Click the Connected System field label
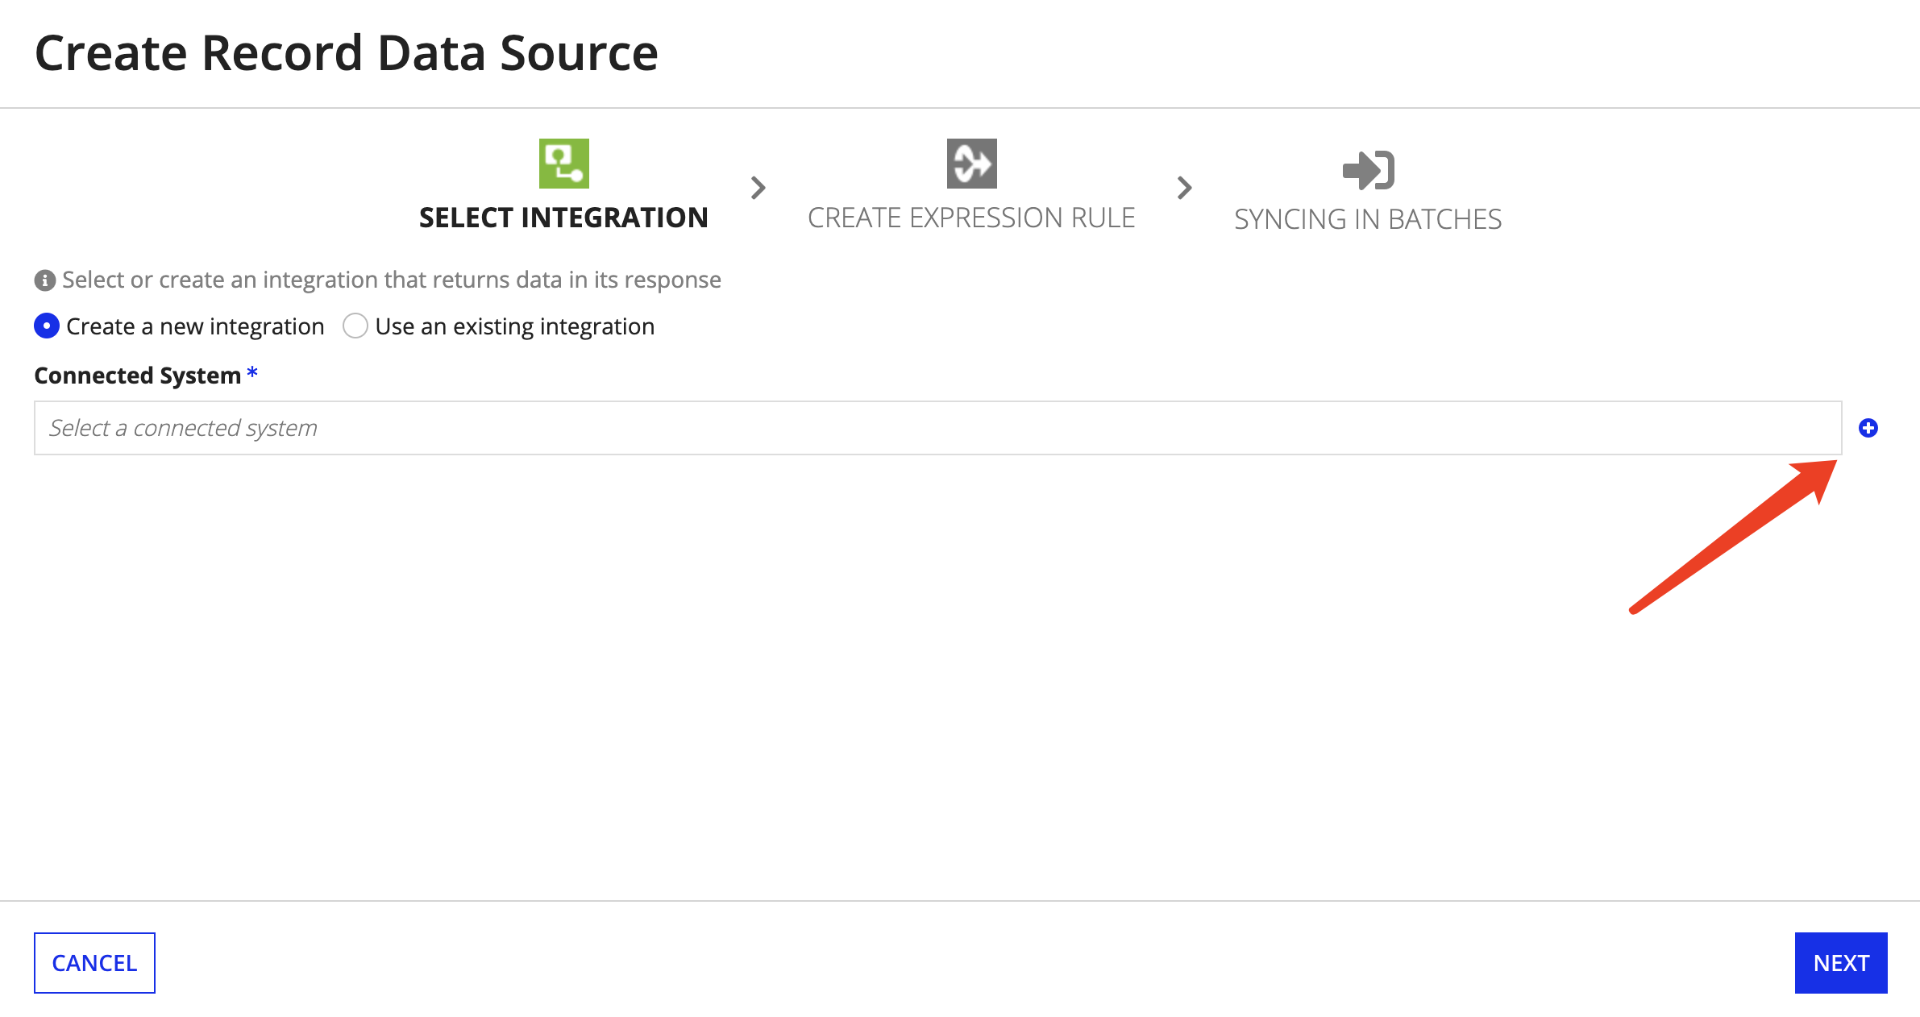This screenshot has height=1017, width=1920. 138,376
